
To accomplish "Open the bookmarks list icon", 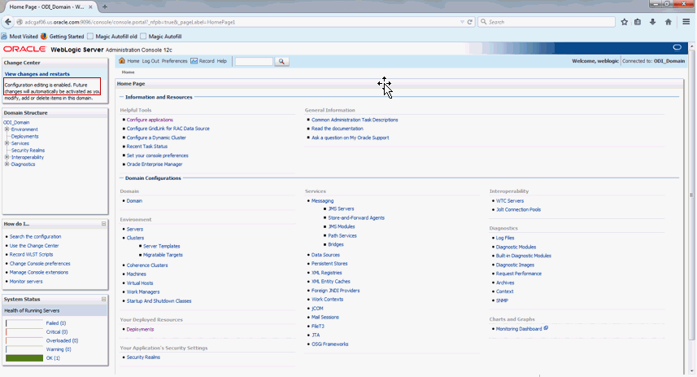I will coord(638,22).
